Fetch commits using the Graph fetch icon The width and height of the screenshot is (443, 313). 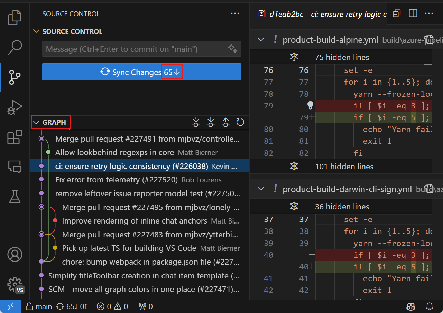point(196,122)
